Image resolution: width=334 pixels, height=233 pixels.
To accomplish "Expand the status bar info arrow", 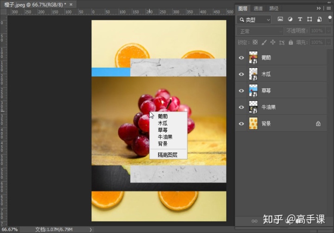I will point(90,230).
